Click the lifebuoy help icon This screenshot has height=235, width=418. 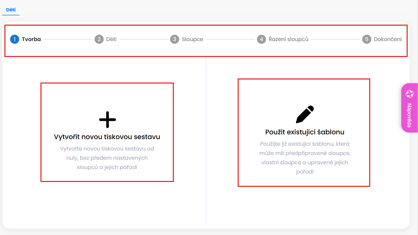(409, 94)
